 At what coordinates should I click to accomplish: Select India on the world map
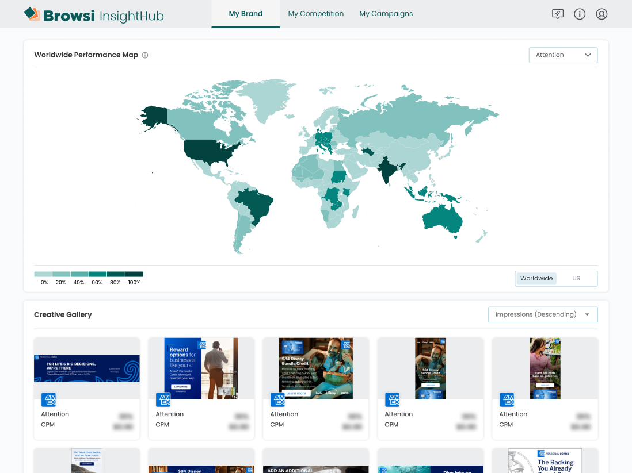[x=388, y=169]
